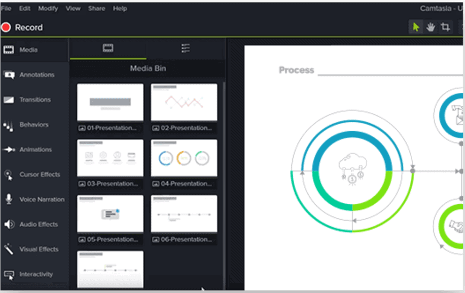Open the Media panel in sidebar
The image size is (465, 293).
(28, 50)
